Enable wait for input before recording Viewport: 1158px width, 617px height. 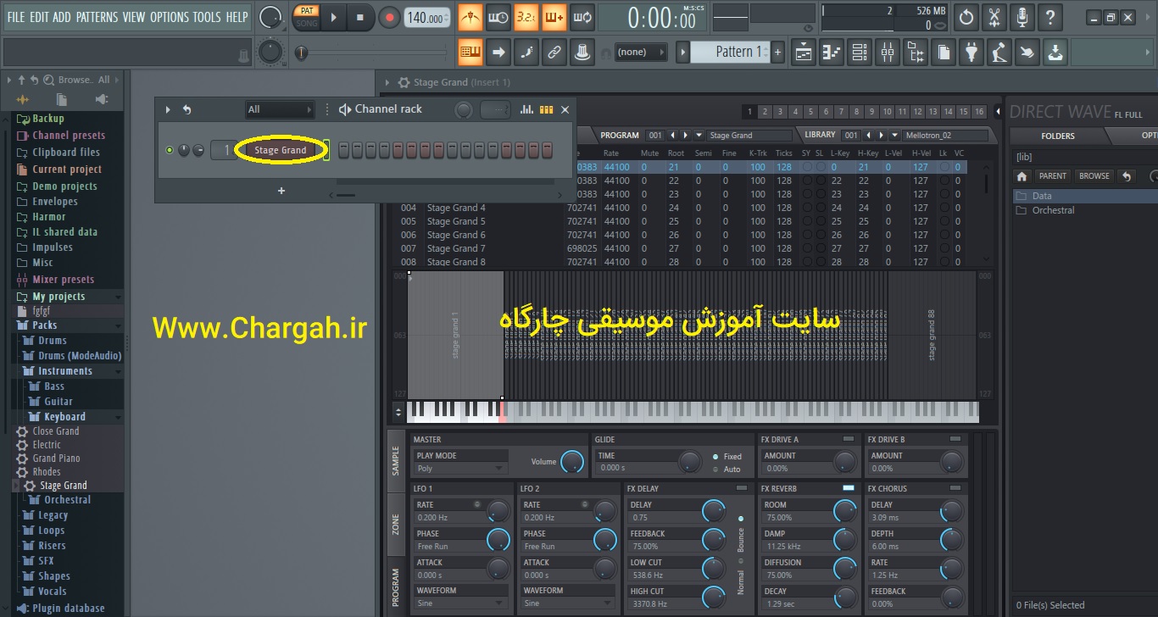click(498, 17)
